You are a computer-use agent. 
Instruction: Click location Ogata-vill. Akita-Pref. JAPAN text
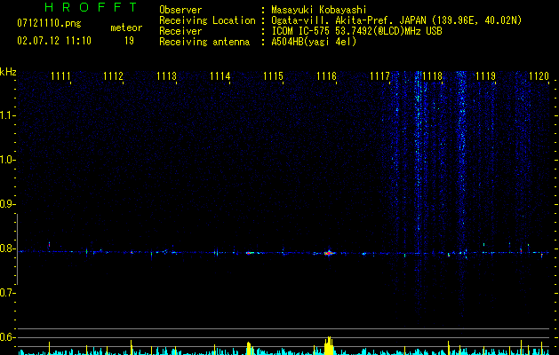[x=396, y=20]
